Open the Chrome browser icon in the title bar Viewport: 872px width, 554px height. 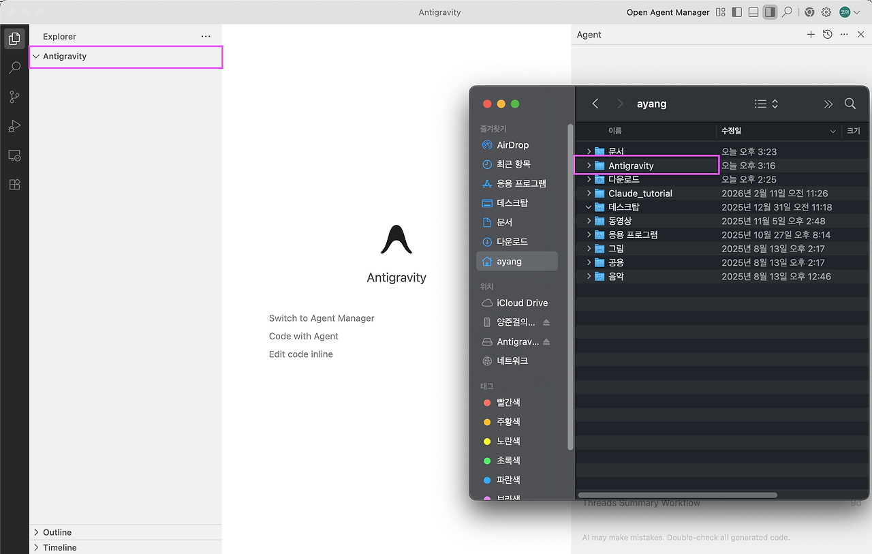pos(809,12)
